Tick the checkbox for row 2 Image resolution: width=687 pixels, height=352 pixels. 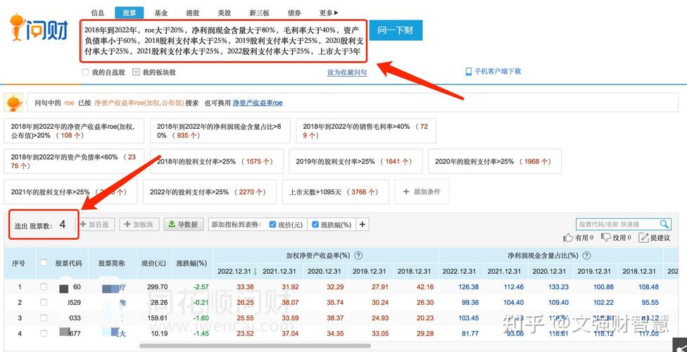(x=44, y=303)
